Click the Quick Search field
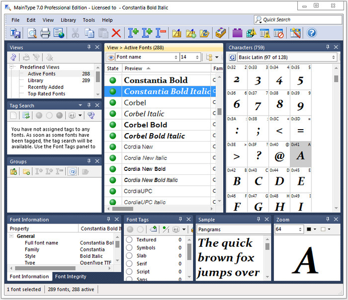This screenshot has width=348, height=300. (298, 20)
